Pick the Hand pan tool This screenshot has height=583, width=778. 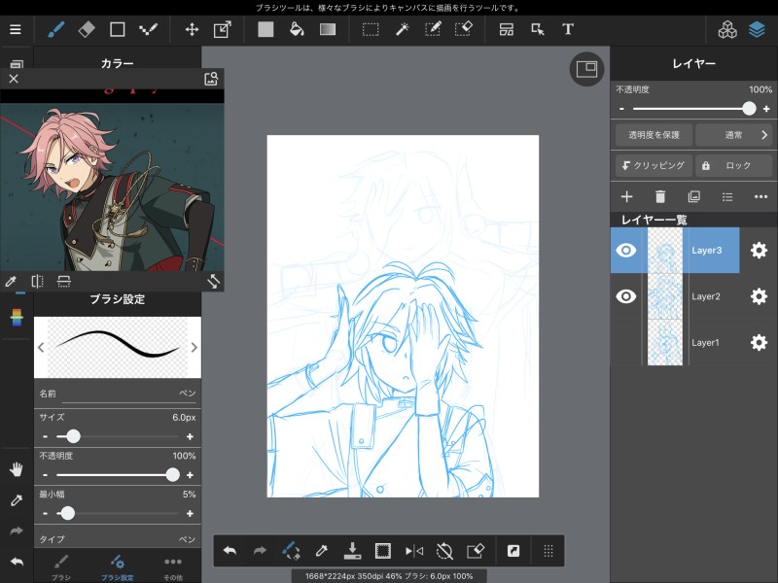[16, 469]
